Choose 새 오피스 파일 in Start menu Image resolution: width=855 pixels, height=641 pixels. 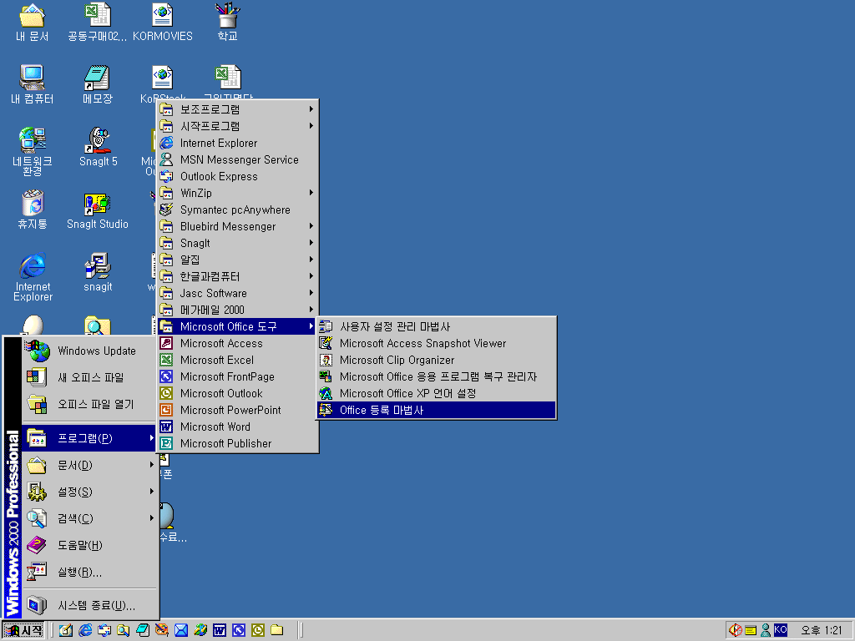point(89,377)
